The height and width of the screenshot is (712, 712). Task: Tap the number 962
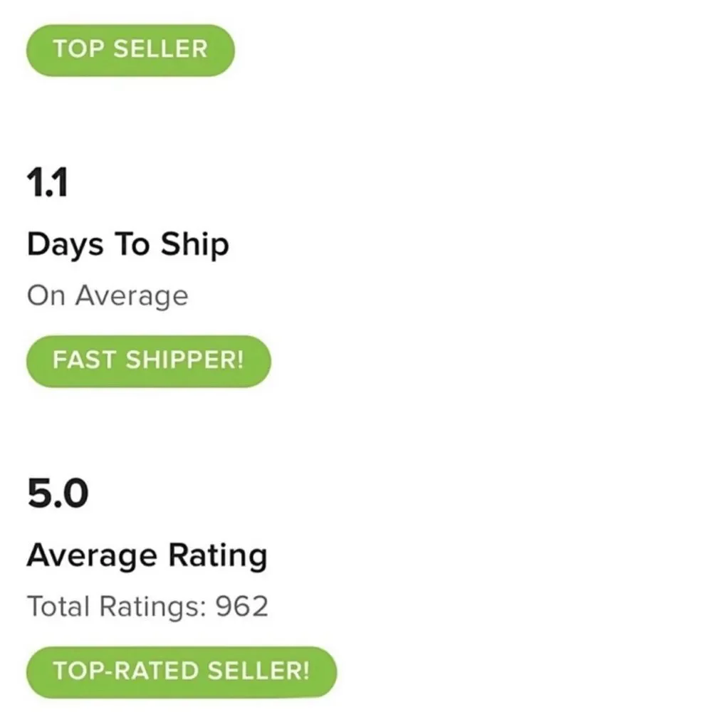pos(241,607)
